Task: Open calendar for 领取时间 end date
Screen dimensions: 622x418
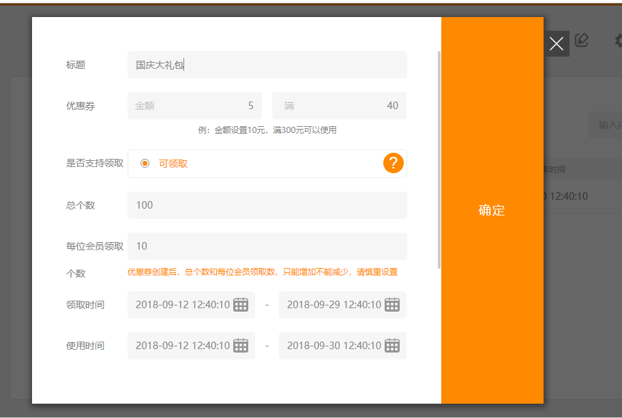Action: [392, 305]
